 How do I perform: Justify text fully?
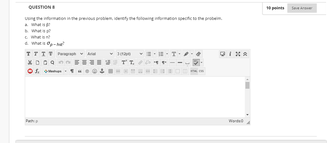click(x=99, y=63)
